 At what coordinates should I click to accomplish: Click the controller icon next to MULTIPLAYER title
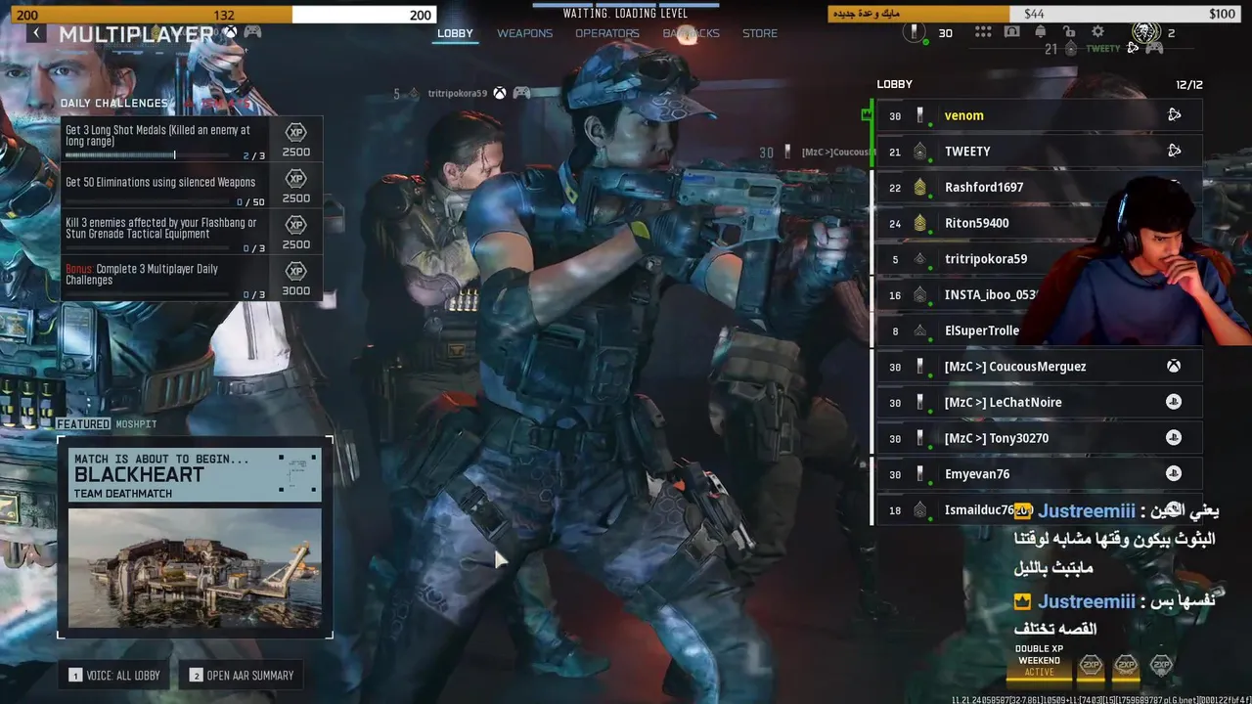click(252, 33)
